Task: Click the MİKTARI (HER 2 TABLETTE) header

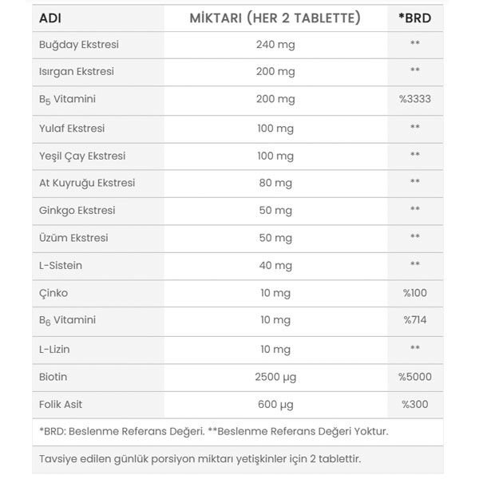Action: pos(275,18)
